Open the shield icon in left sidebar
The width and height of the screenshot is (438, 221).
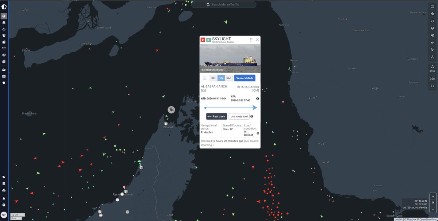click(4, 83)
